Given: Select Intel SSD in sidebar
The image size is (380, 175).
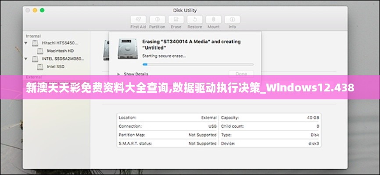Looking at the screenshot, I should click(x=56, y=66).
